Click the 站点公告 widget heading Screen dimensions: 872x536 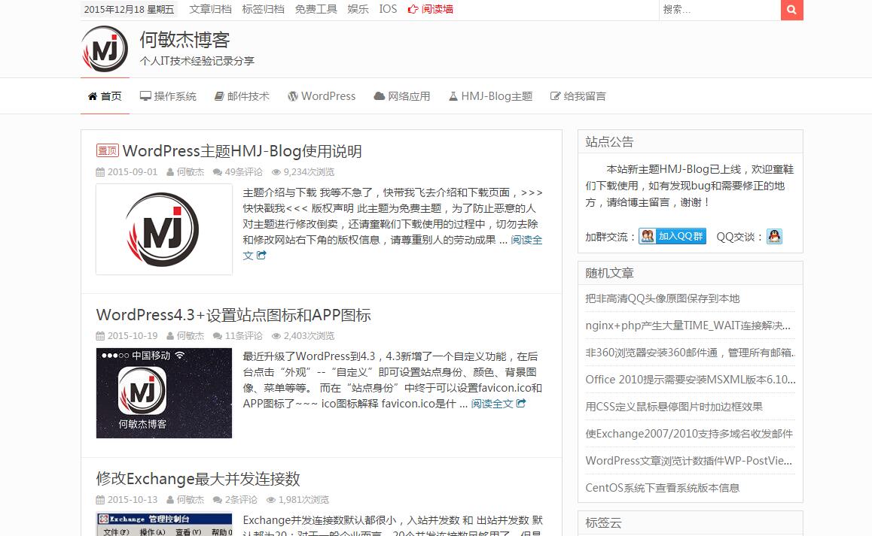tap(609, 141)
